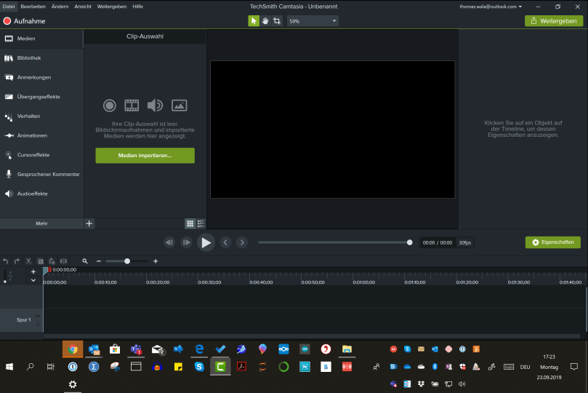The width and height of the screenshot is (588, 393).
Task: Click the green Weitergeben share button
Action: (554, 21)
